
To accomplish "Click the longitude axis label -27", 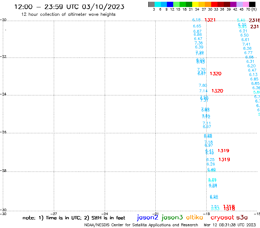I will click(54, 214).
